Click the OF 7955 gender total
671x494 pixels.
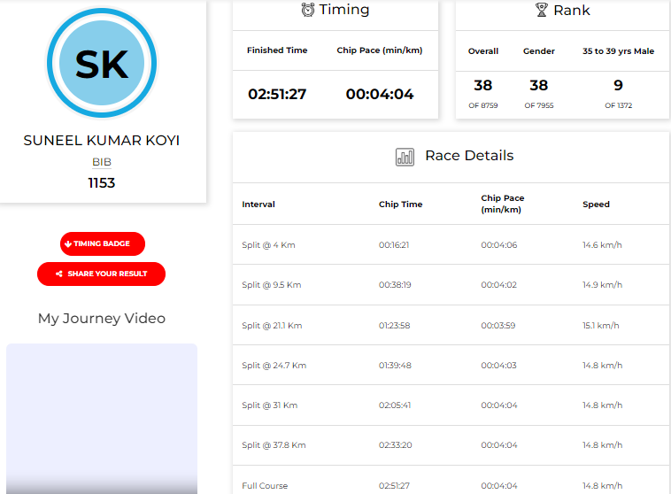pyautogui.click(x=539, y=105)
